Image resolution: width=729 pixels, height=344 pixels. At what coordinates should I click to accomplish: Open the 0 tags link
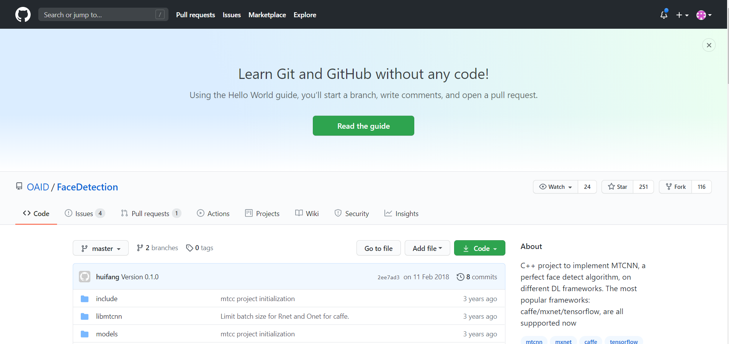(x=199, y=248)
